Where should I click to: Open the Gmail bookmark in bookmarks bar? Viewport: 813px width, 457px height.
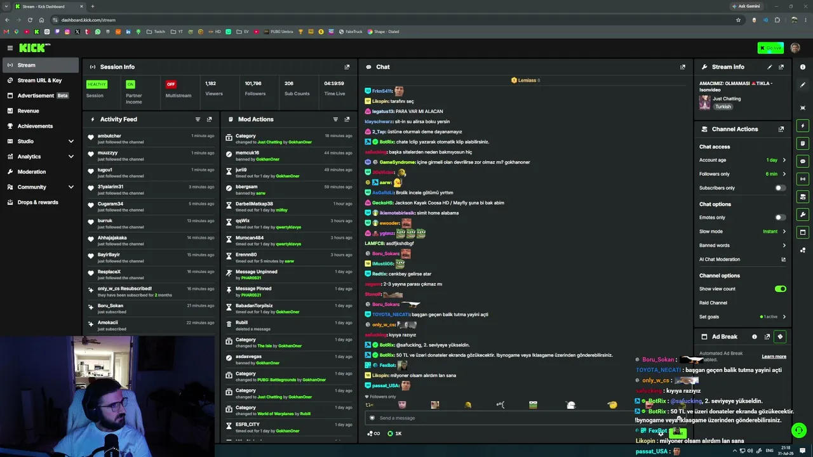click(x=6, y=32)
